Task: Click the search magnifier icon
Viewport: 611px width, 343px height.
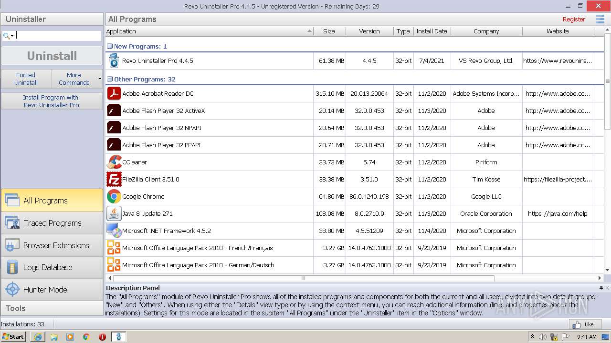Action: (x=6, y=36)
